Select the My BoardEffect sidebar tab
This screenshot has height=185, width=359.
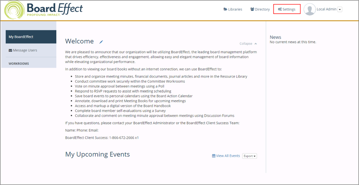tap(28, 37)
